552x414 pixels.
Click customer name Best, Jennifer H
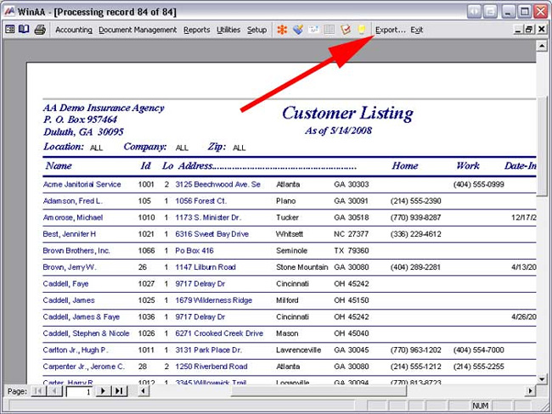(x=69, y=234)
